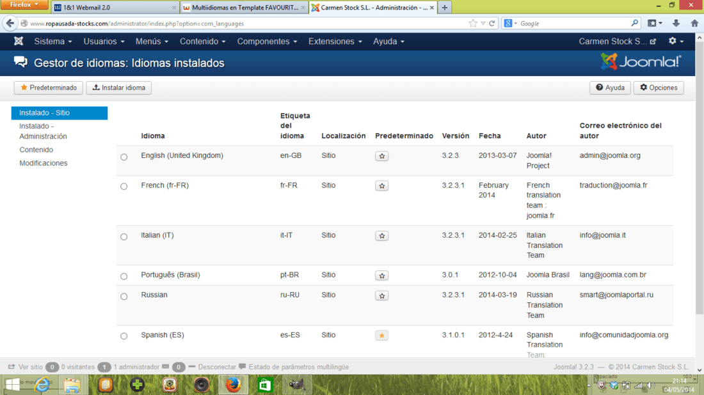704x395 pixels.
Task: Go to Firefox home page icon
Action: (694, 23)
